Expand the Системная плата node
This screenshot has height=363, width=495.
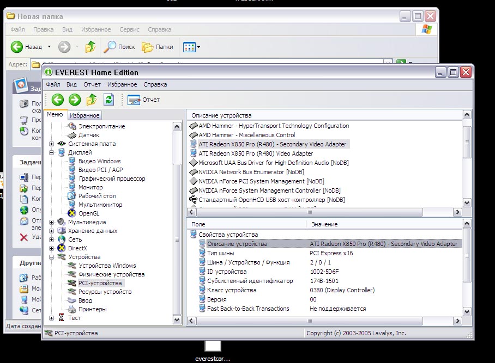51,144
